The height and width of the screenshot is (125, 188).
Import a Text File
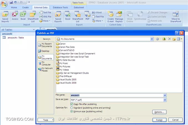coord(45,12)
